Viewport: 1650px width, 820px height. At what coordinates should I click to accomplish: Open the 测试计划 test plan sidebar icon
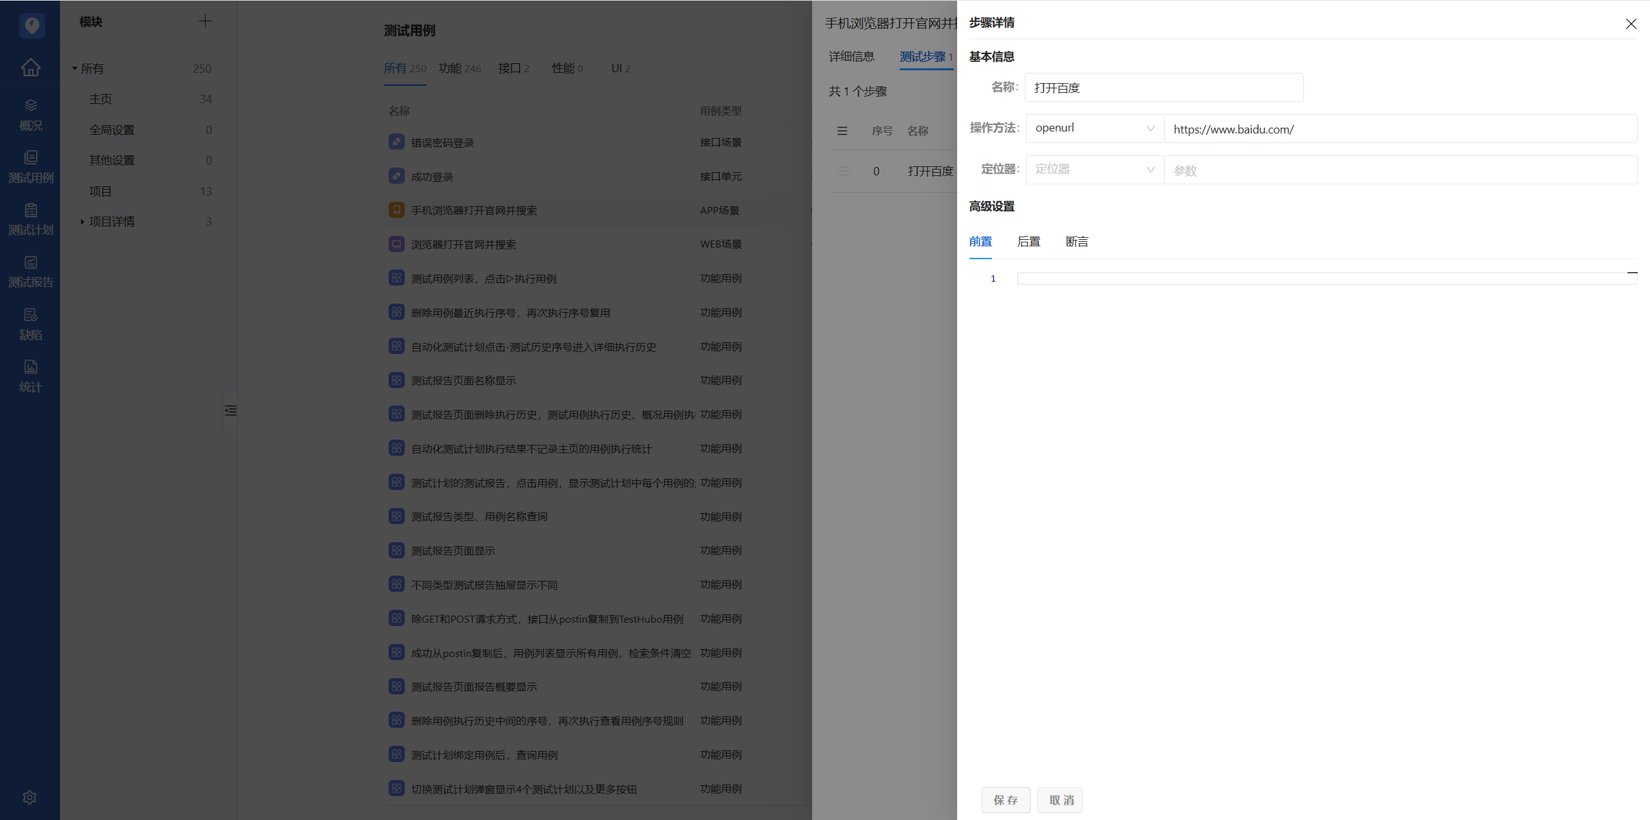point(30,219)
